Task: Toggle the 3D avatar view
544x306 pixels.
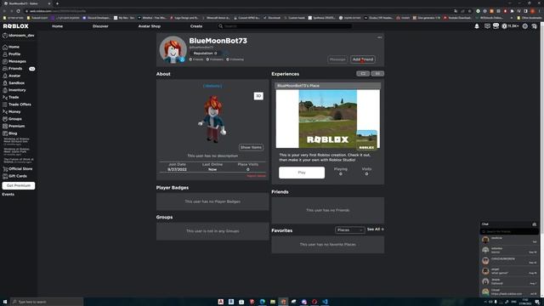Action: tap(258, 96)
